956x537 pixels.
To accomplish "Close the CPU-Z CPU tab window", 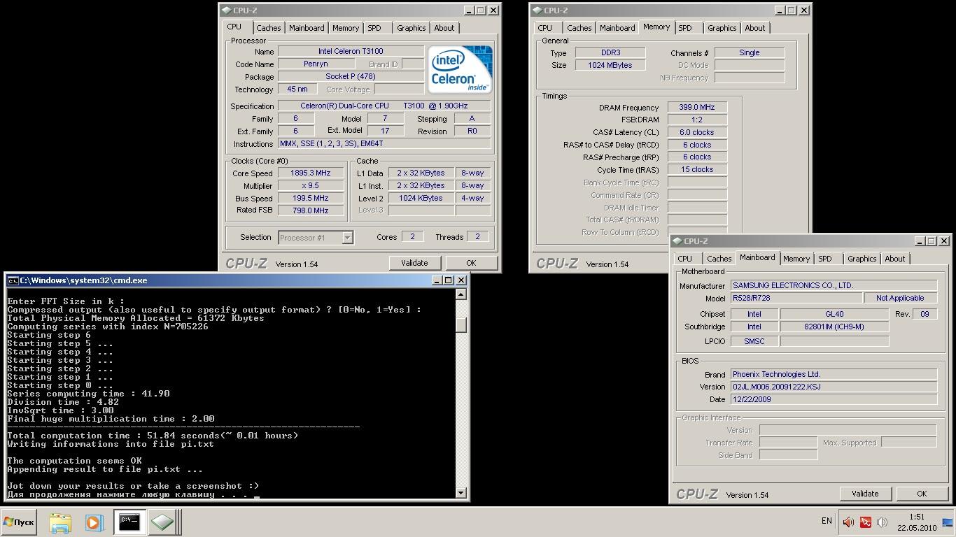I will (493, 10).
